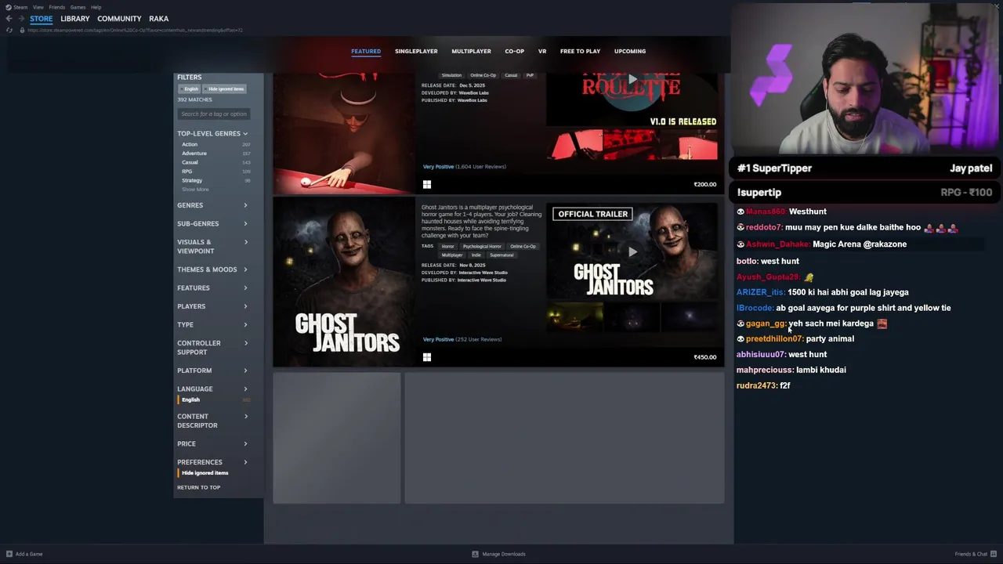This screenshot has height=564, width=1003.
Task: Expand the THEMES & MOODS filter section
Action: tap(212, 269)
